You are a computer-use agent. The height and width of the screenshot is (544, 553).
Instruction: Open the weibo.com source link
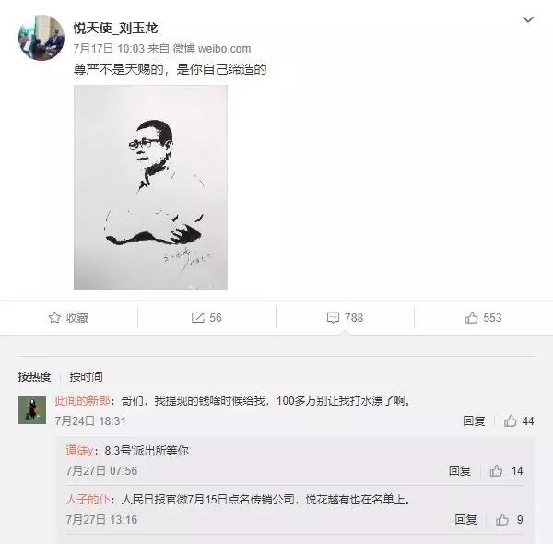point(224,49)
